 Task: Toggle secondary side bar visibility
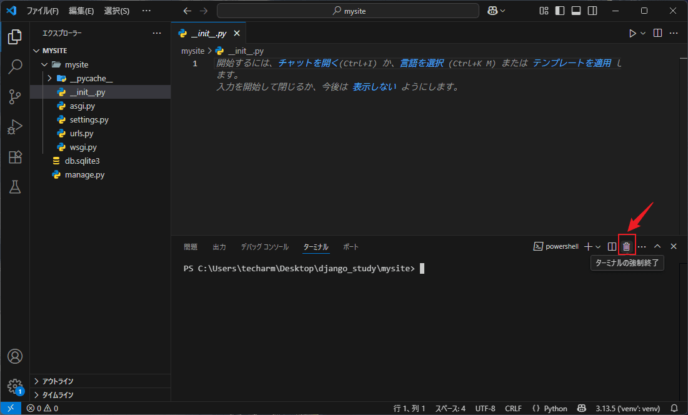(x=592, y=11)
